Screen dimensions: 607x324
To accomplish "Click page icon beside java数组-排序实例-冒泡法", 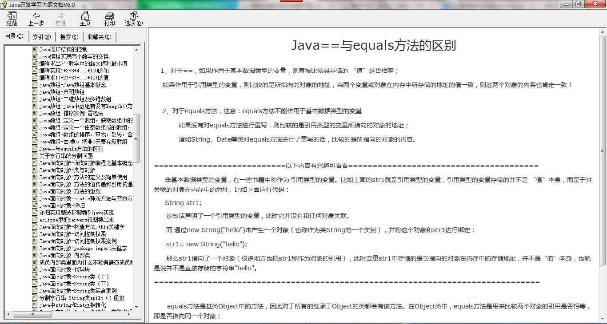I will pyautogui.click(x=35, y=113).
